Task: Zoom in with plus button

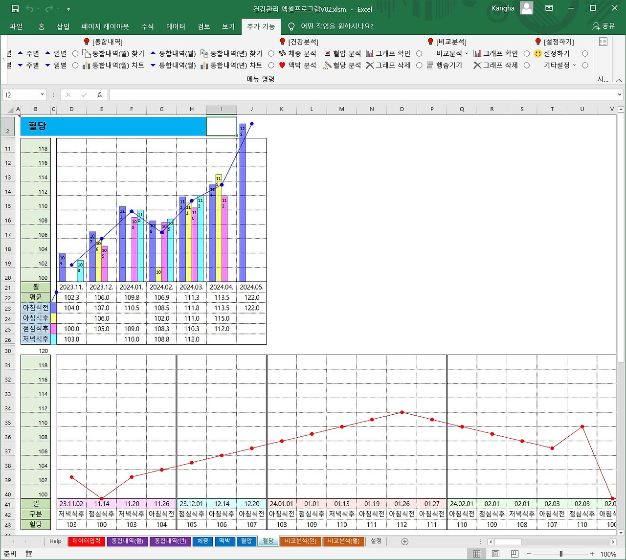Action: pyautogui.click(x=592, y=554)
